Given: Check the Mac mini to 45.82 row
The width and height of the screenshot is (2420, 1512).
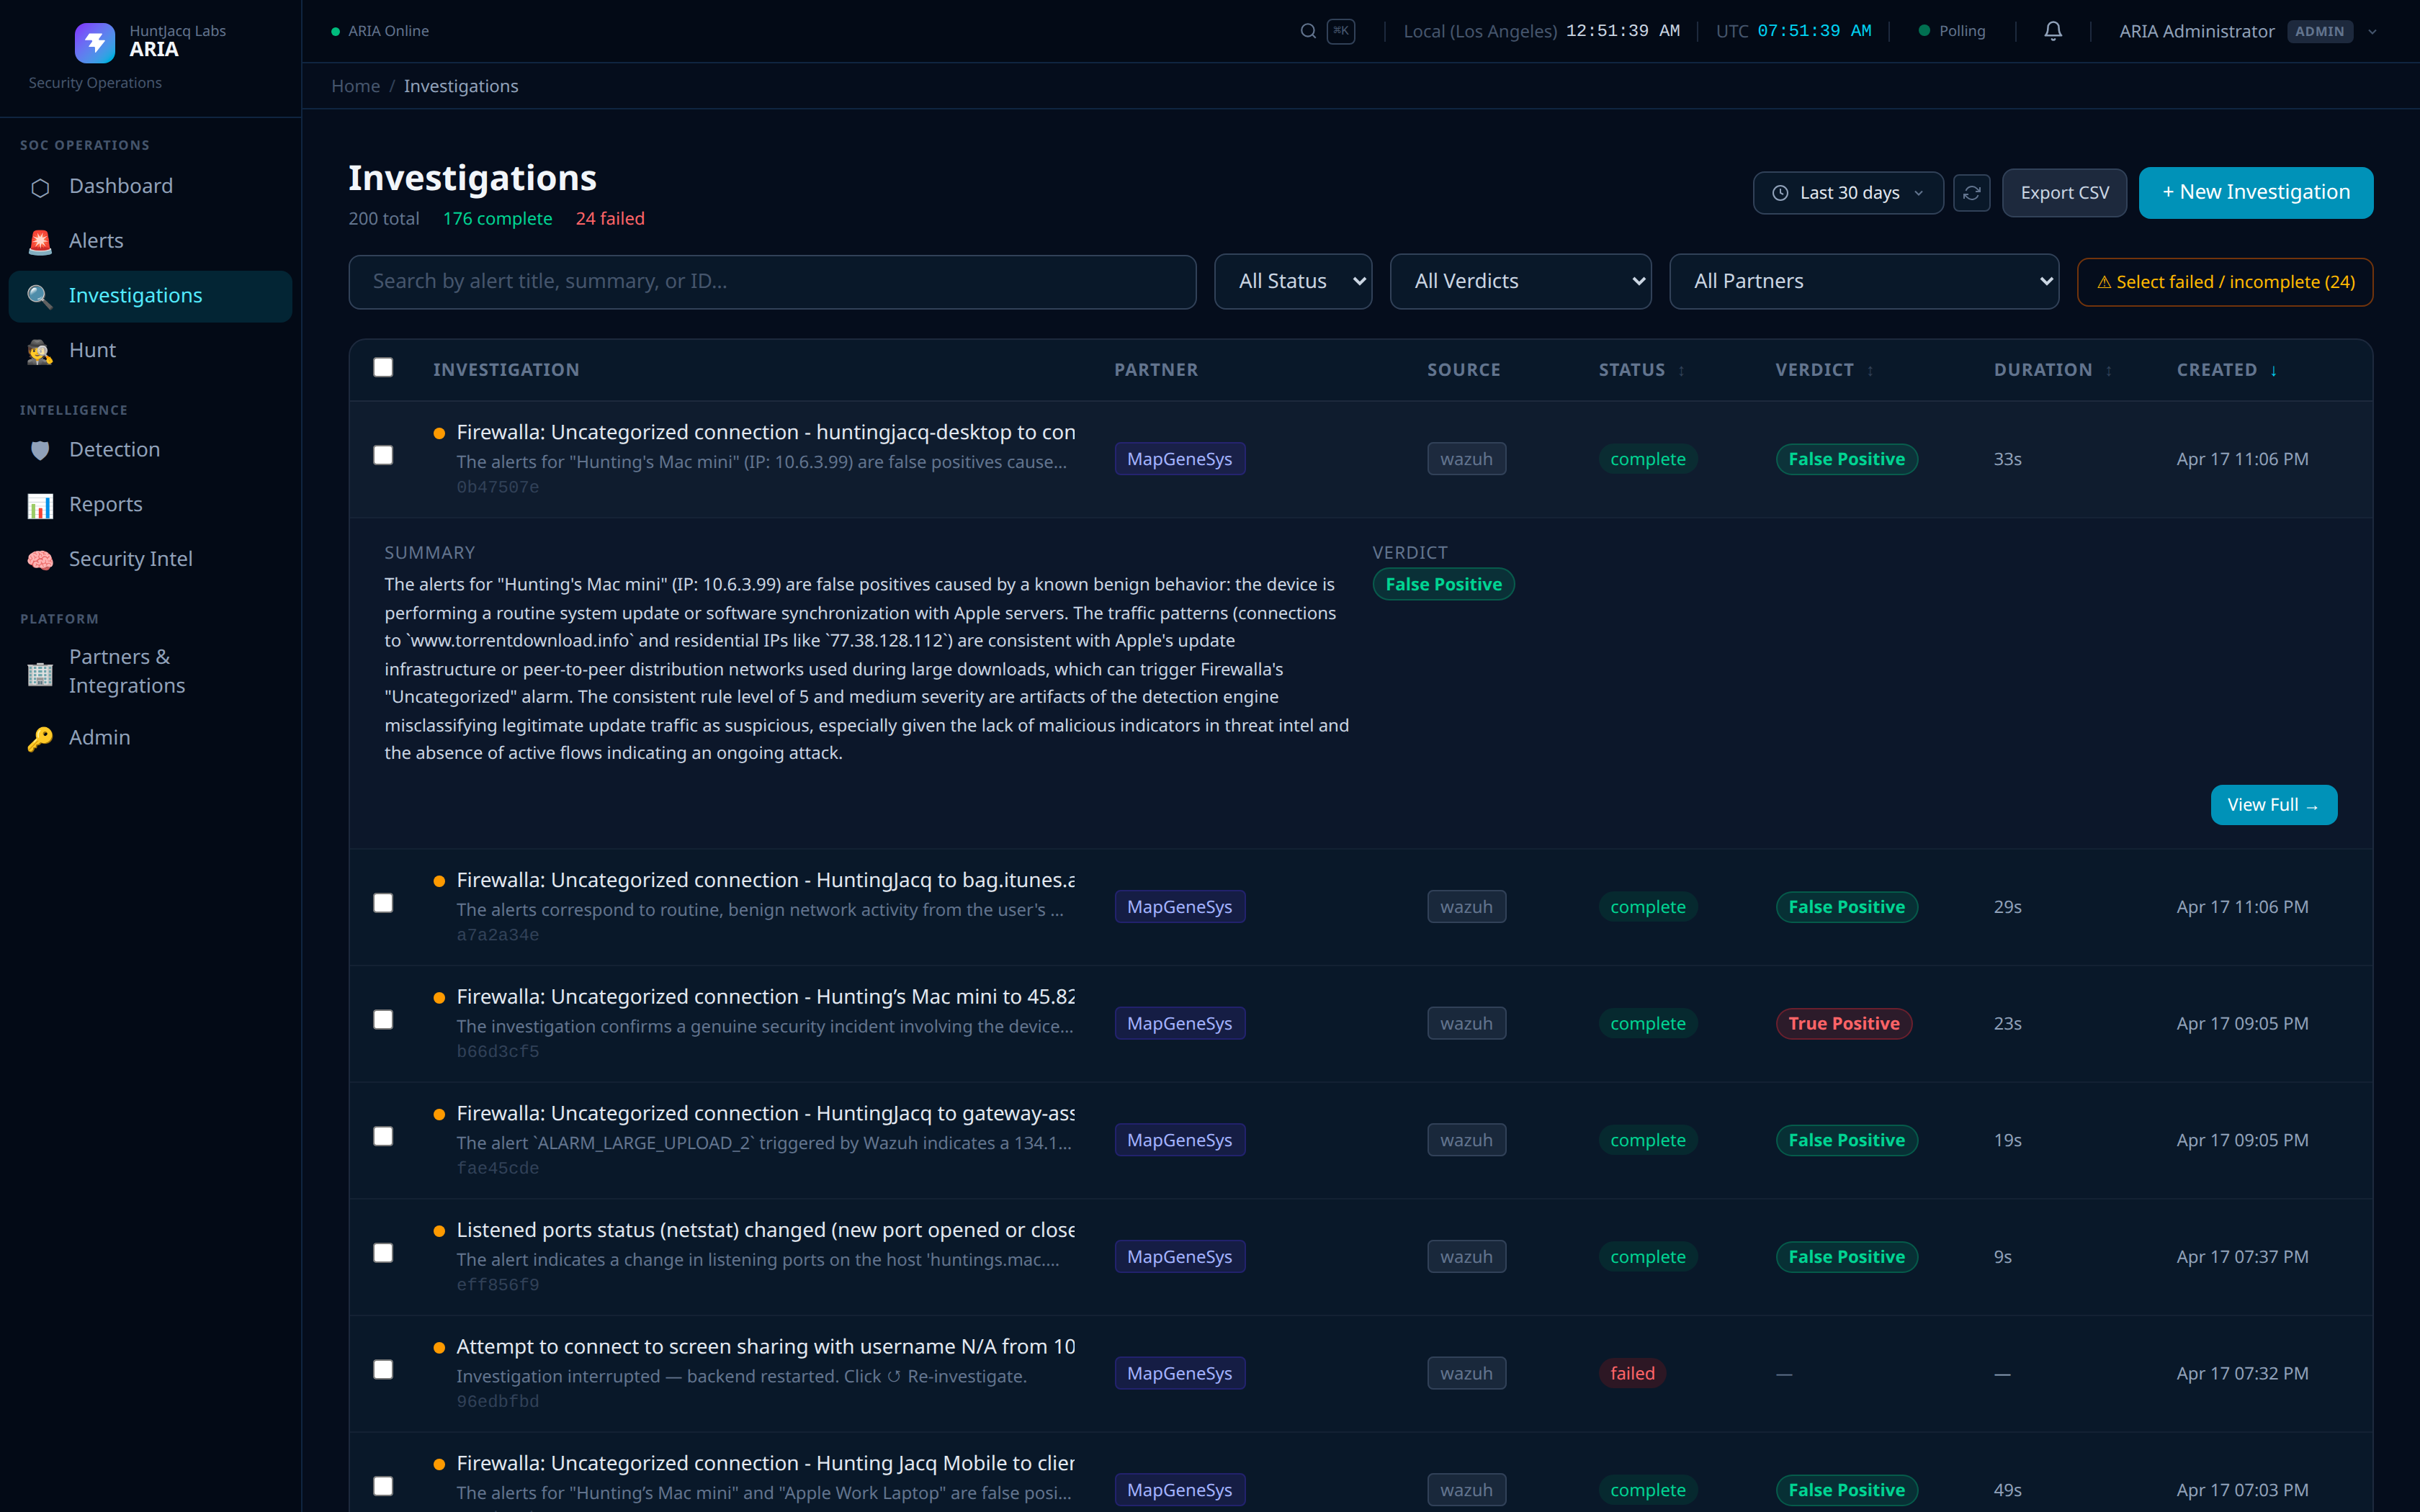Looking at the screenshot, I should pos(383,1019).
